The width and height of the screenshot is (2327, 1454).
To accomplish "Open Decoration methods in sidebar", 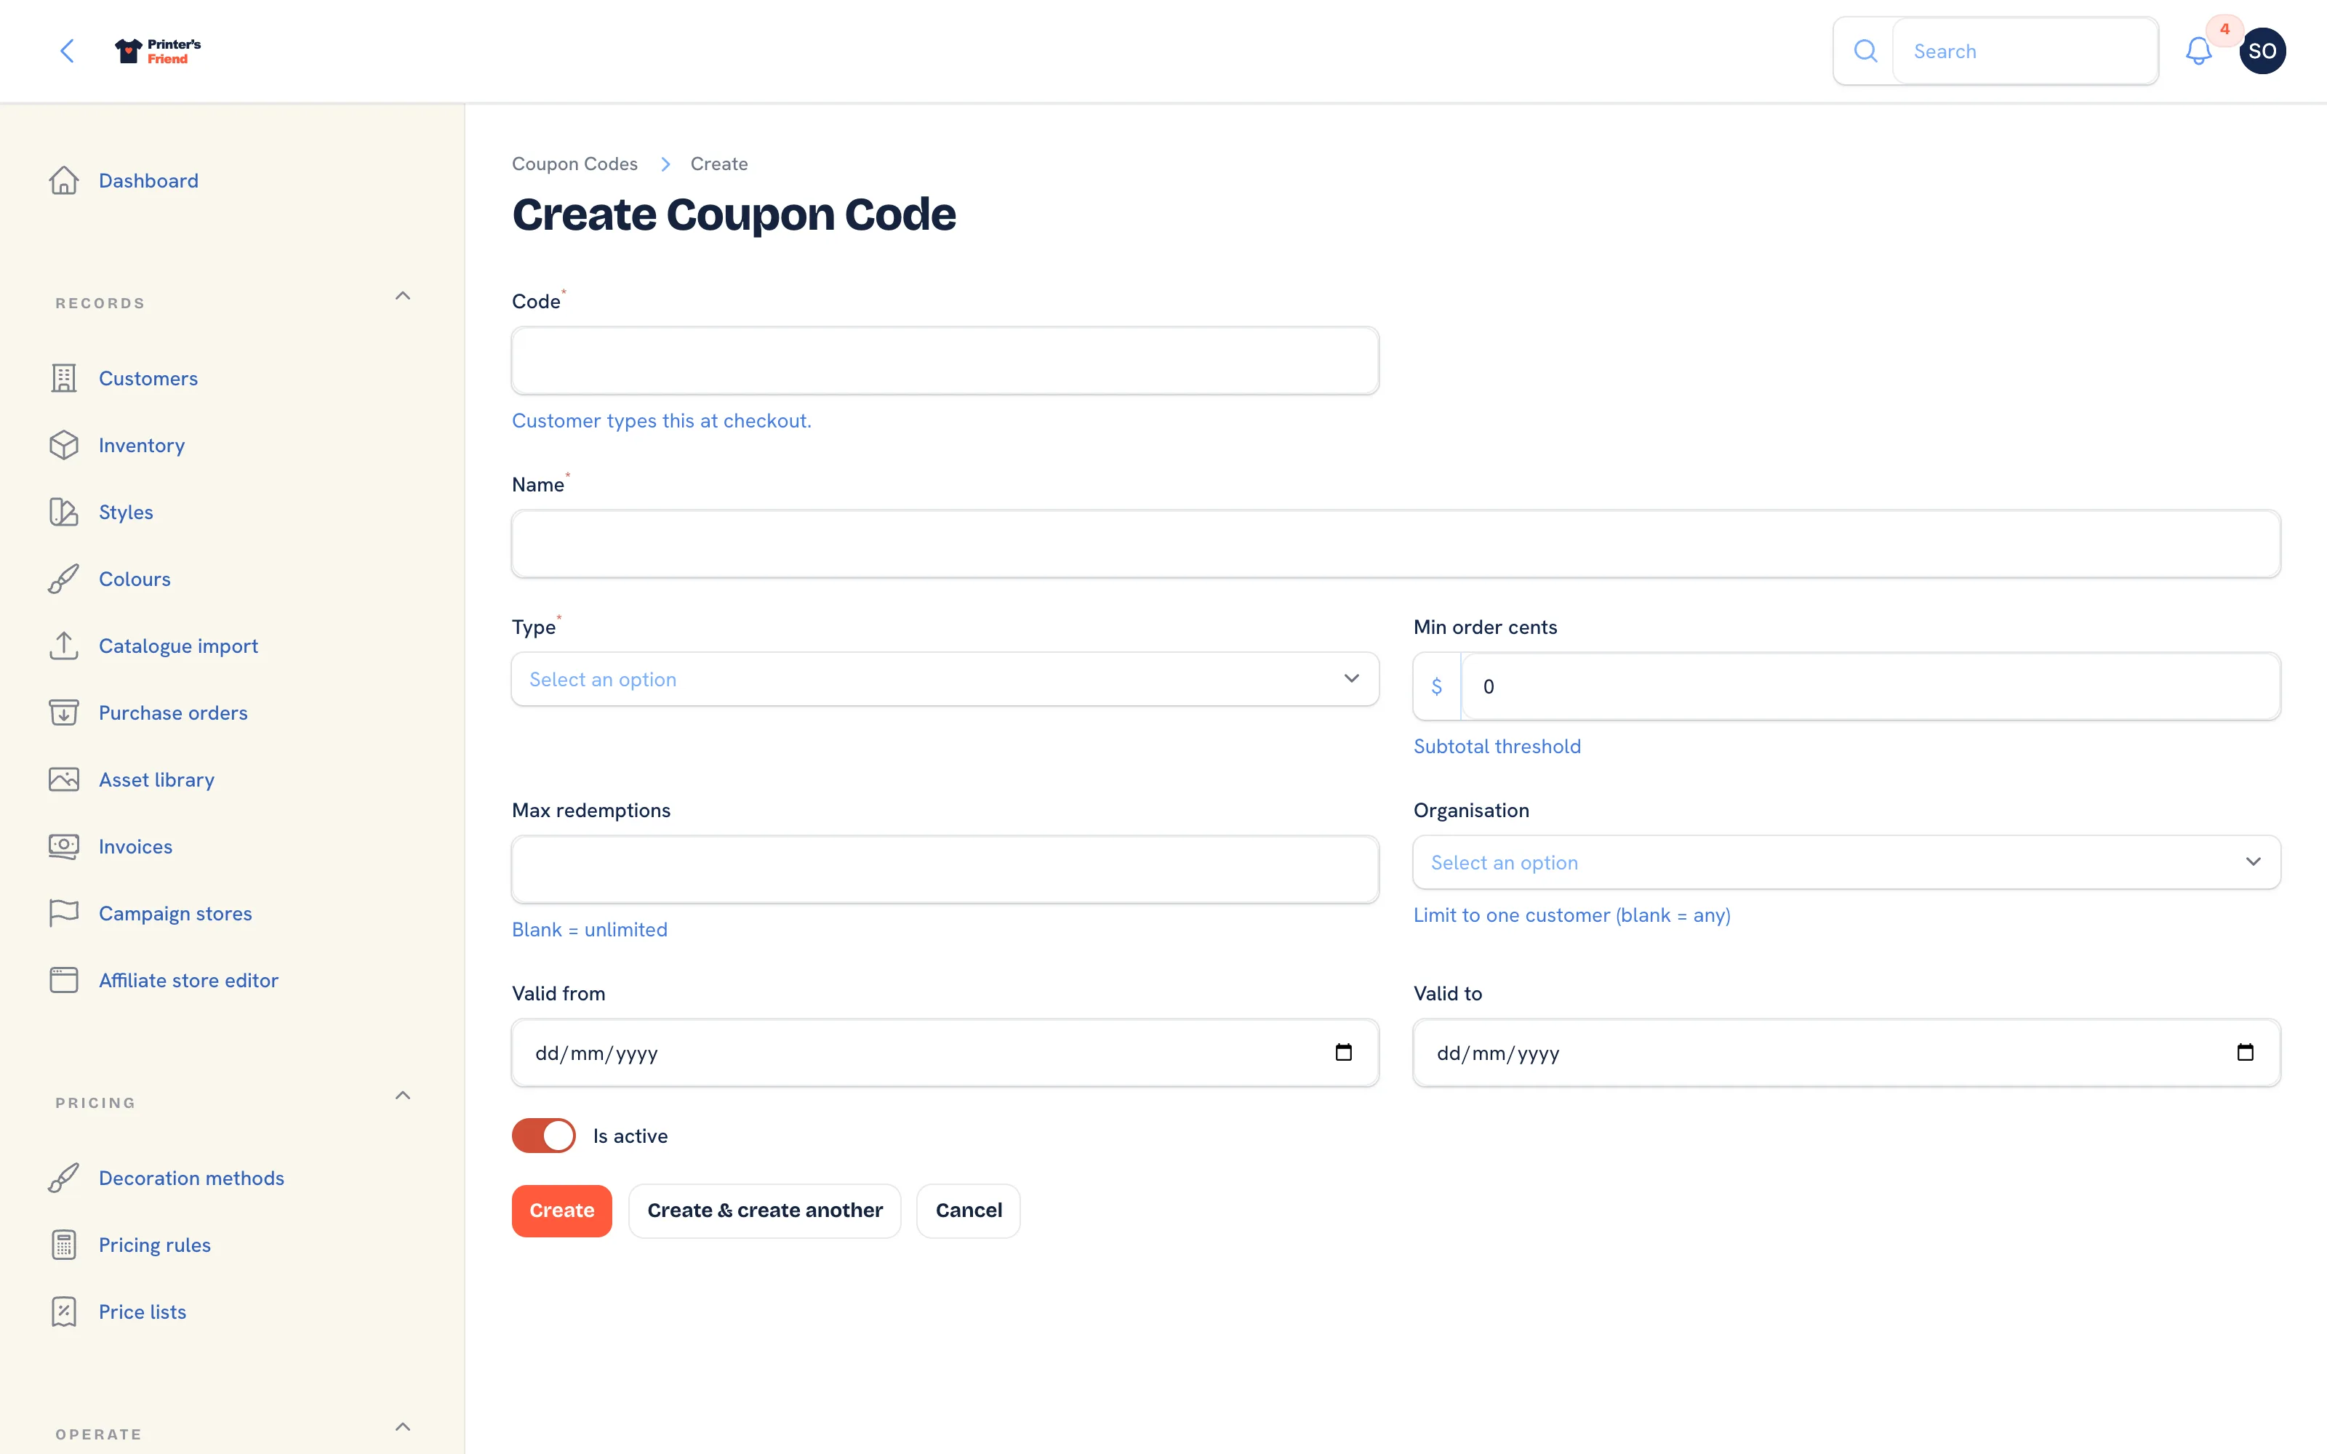I will [191, 1178].
